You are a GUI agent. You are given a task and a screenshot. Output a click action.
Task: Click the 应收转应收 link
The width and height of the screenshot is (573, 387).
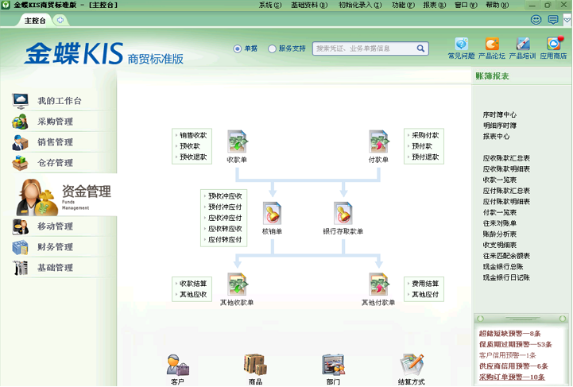225,229
